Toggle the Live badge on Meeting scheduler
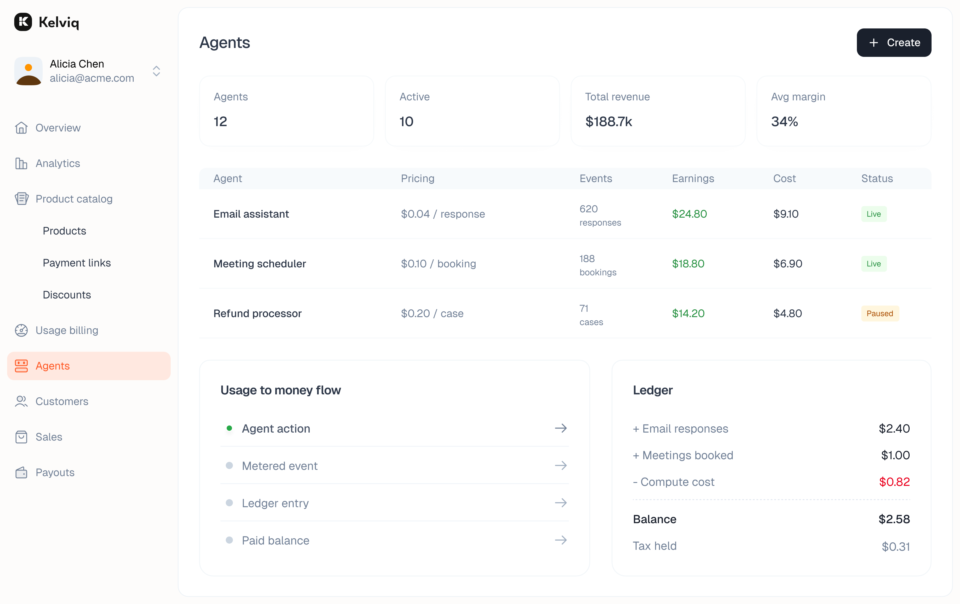The width and height of the screenshot is (960, 604). pyautogui.click(x=873, y=263)
